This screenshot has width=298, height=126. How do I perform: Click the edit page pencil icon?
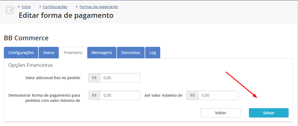point(10,10)
